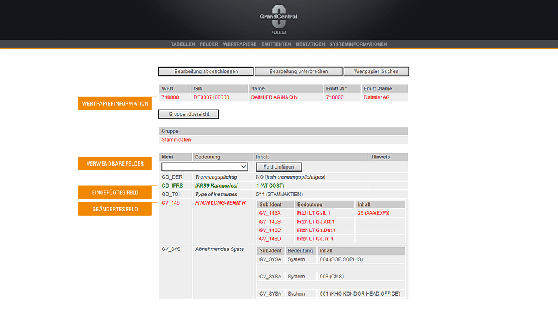Image resolution: width=558 pixels, height=314 pixels.
Task: Open the TABELLEN menu
Action: tap(183, 44)
